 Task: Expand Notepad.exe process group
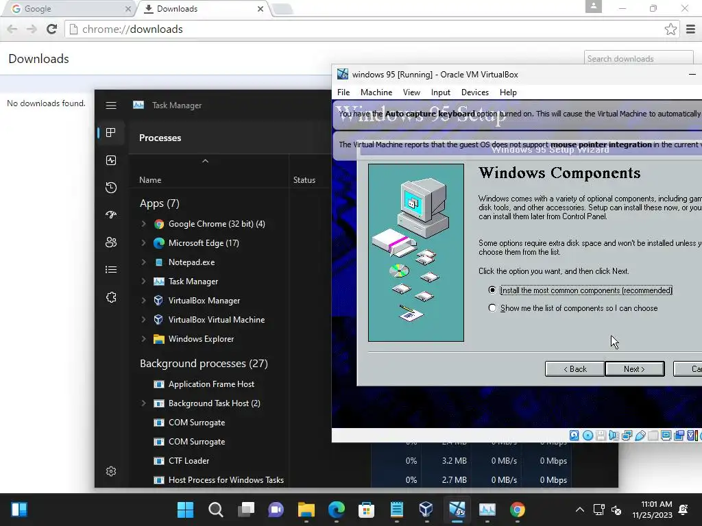pyautogui.click(x=143, y=262)
